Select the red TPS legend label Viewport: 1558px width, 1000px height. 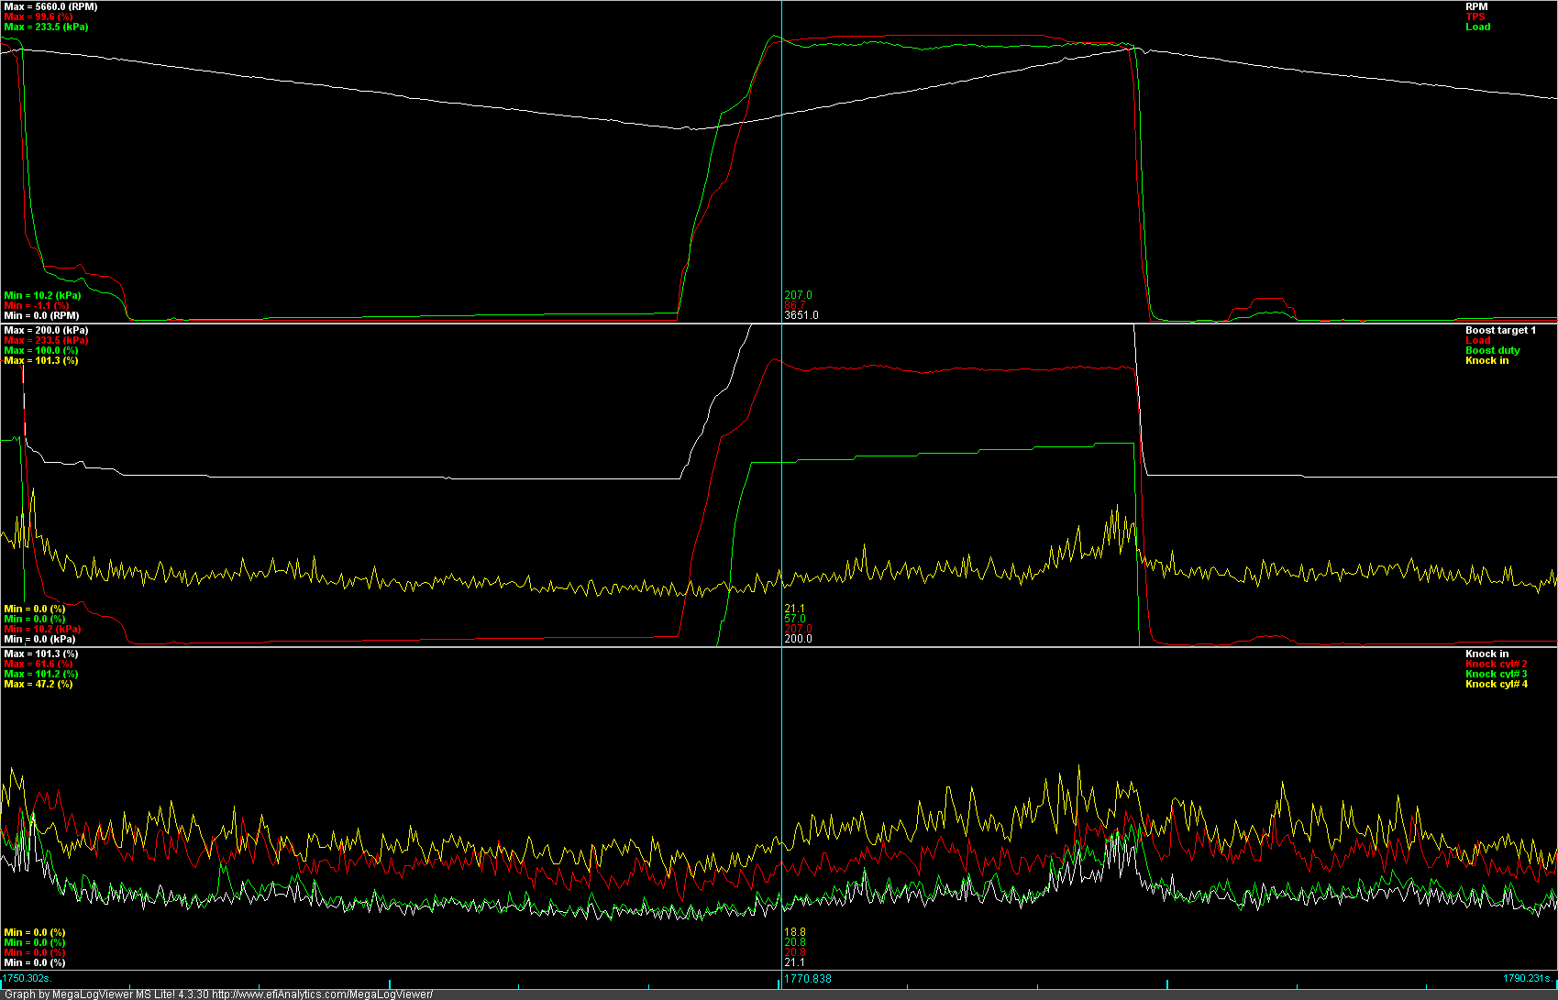point(1475,17)
